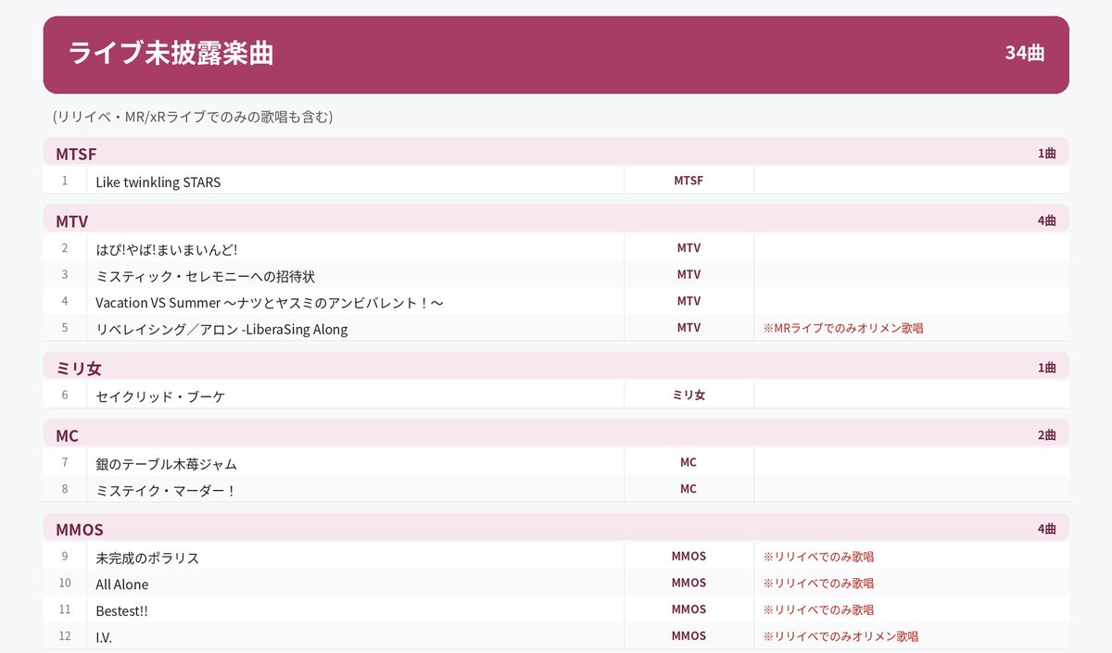Select the Vacation VS Summer song title
Image resolution: width=1112 pixels, height=653 pixels.
[270, 302]
